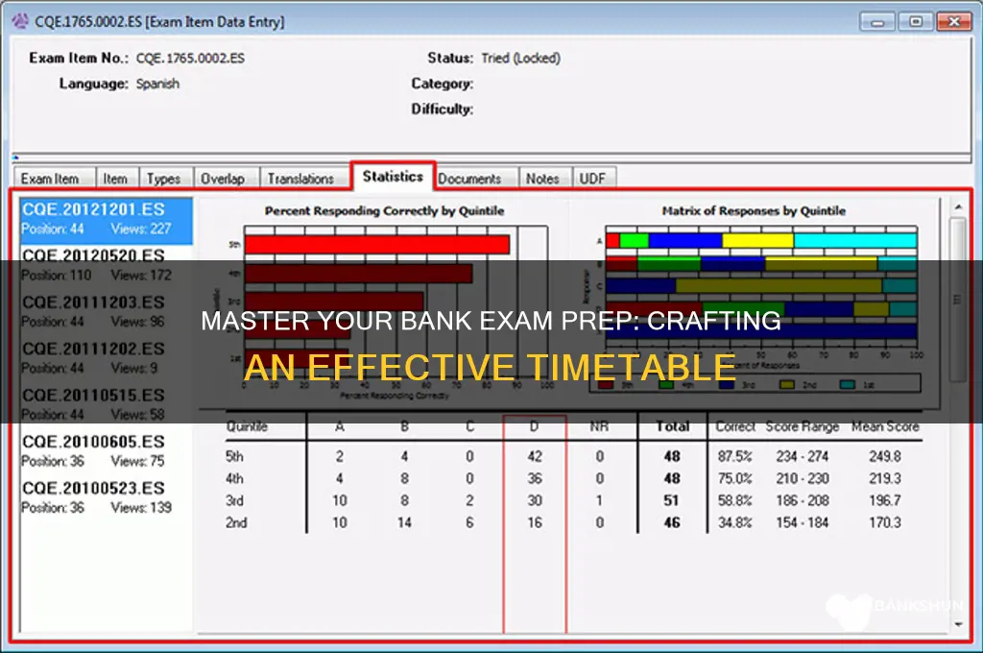Click the 5th quintile row label
Screen dimensions: 983x653
tap(234, 456)
